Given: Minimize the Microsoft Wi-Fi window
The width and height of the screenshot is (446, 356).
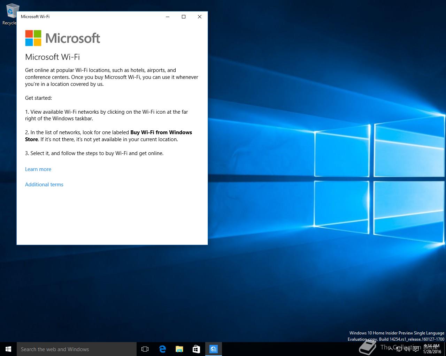Looking at the screenshot, I should (168, 17).
